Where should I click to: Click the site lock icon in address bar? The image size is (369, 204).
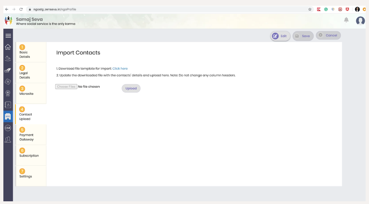tap(30, 9)
